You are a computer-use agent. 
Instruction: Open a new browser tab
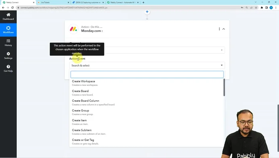coord(143,2)
